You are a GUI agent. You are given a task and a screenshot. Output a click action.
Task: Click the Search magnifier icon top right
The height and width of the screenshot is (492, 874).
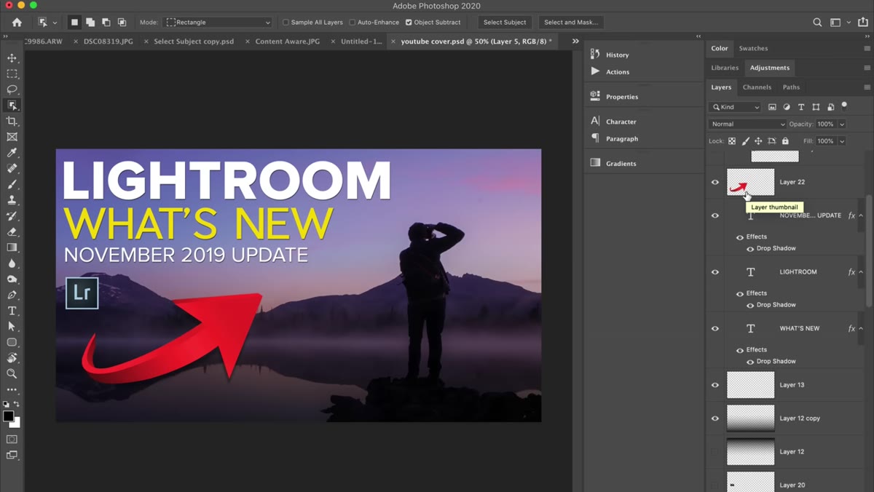(817, 23)
